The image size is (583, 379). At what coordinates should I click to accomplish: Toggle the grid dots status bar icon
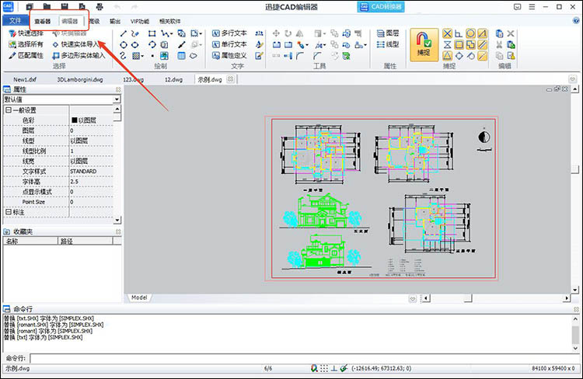(x=324, y=368)
